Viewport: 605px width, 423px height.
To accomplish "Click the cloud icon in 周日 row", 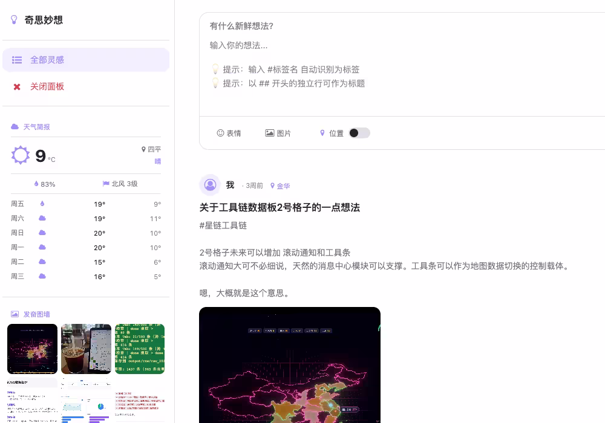I will click(x=42, y=233).
